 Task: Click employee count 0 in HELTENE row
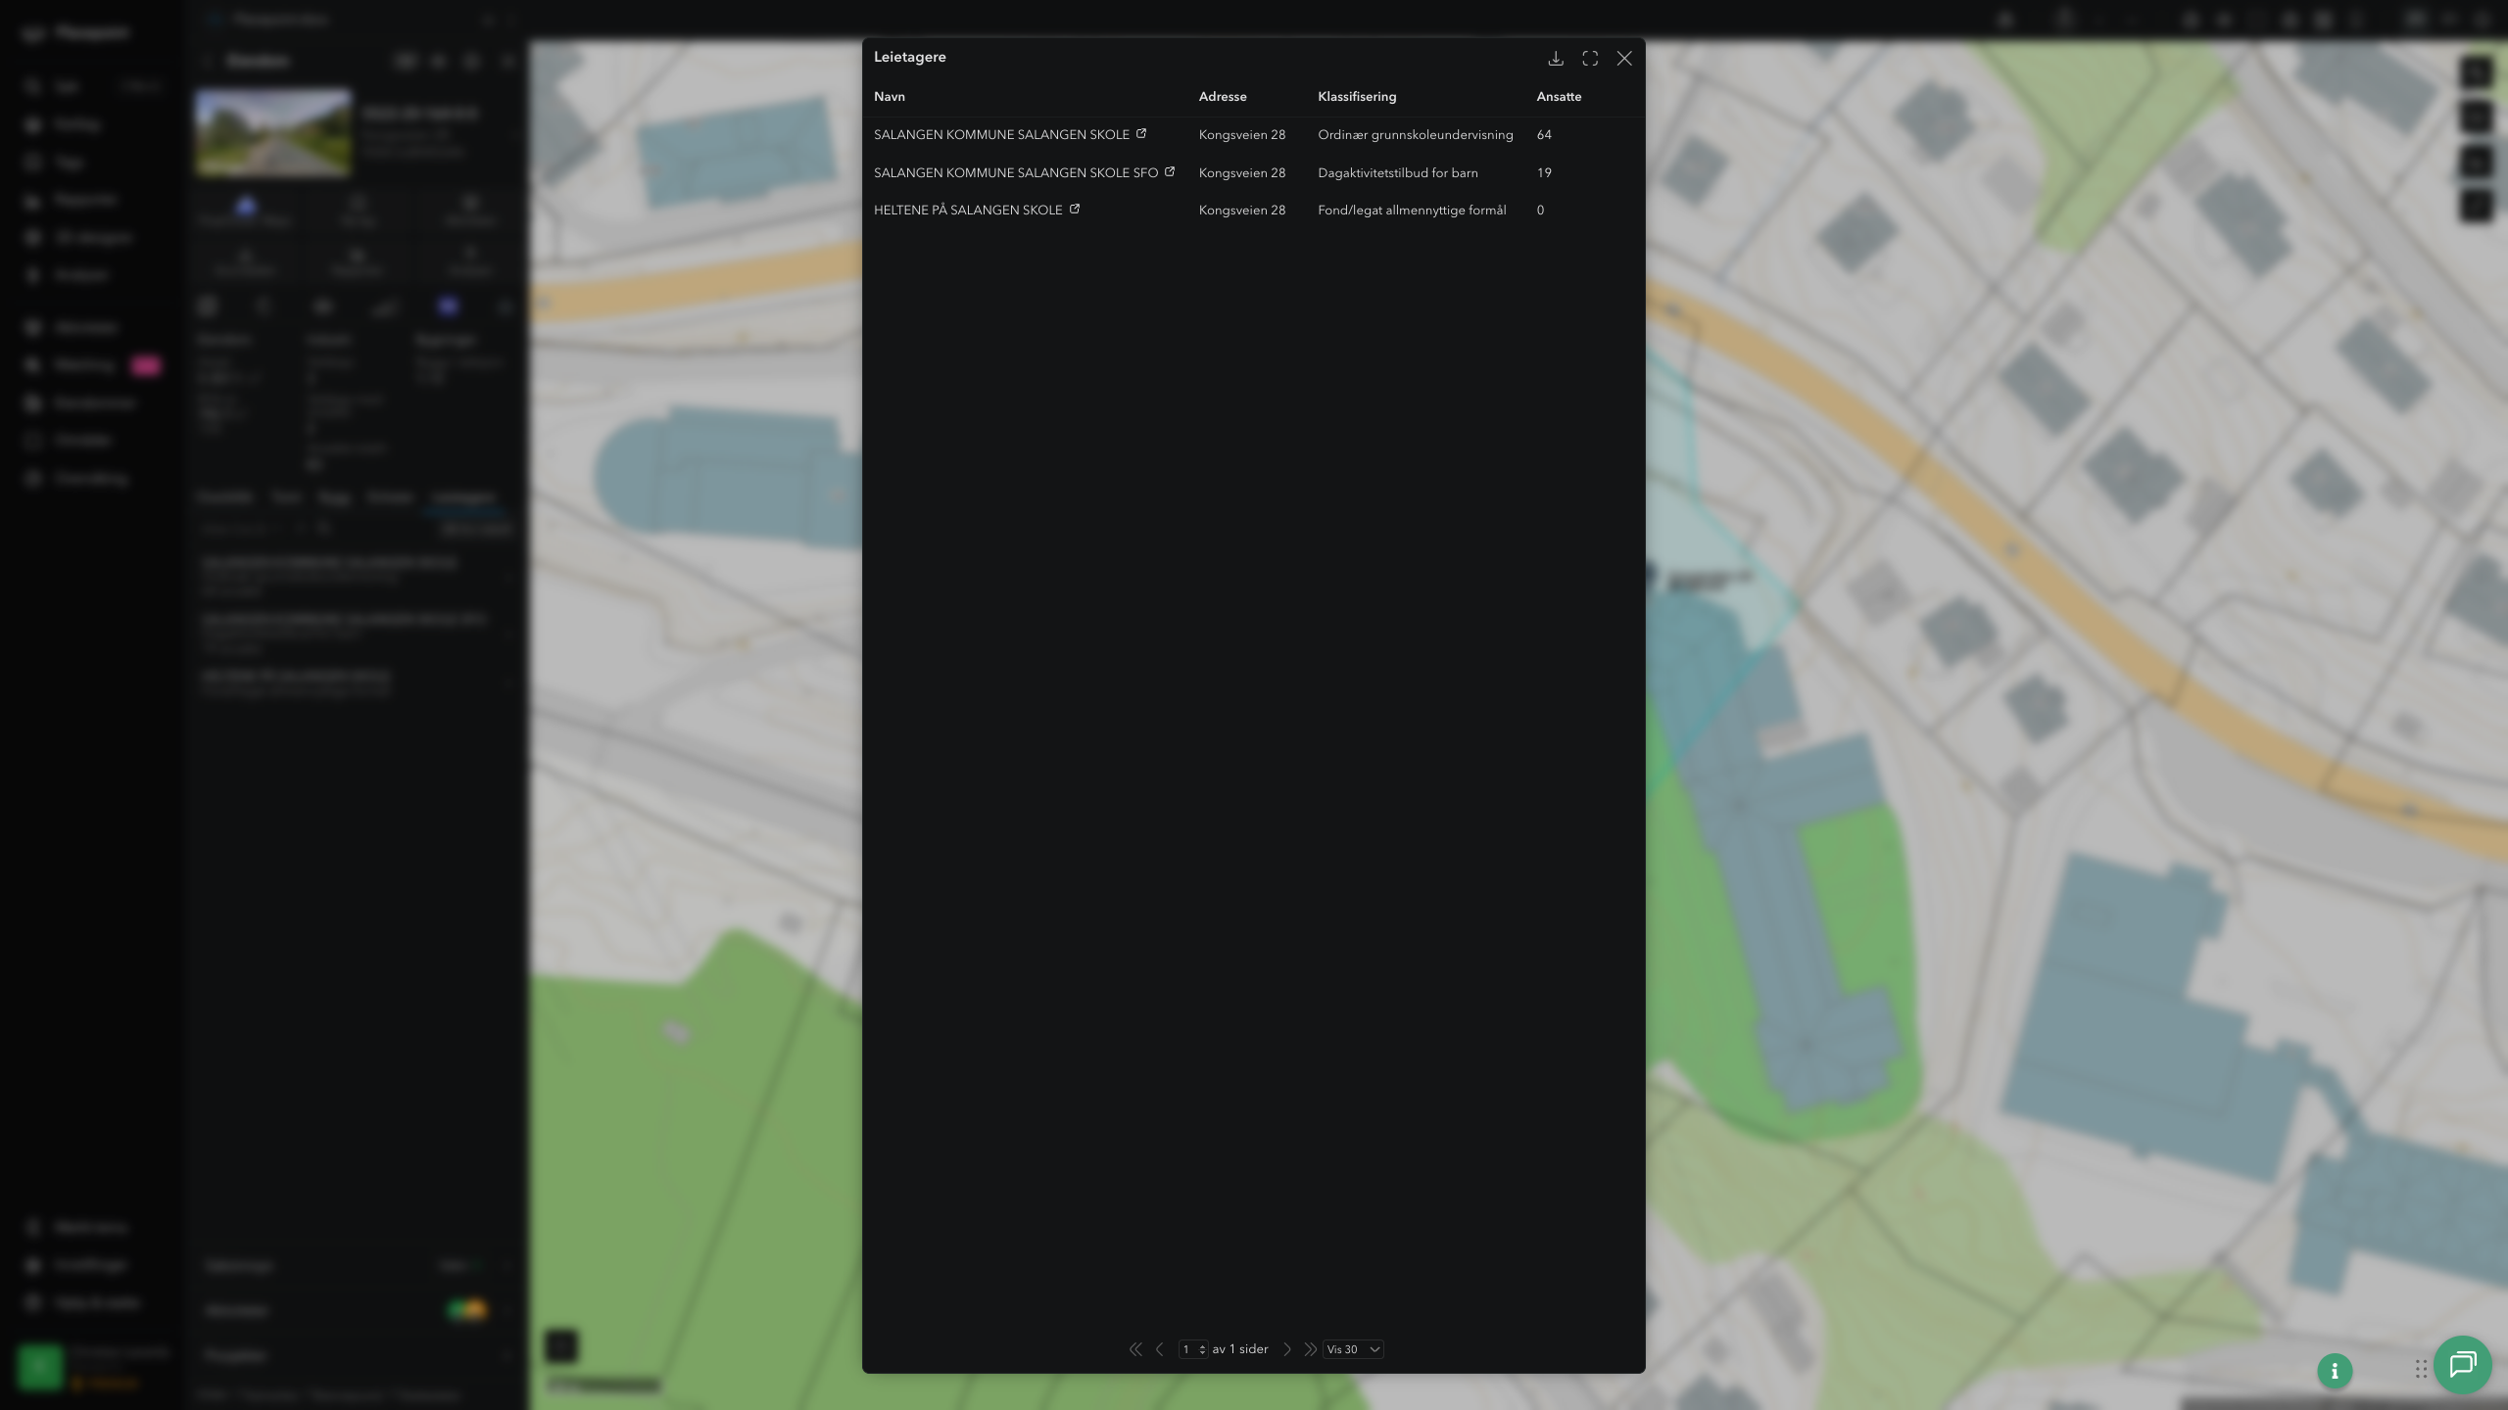pos(1540,211)
